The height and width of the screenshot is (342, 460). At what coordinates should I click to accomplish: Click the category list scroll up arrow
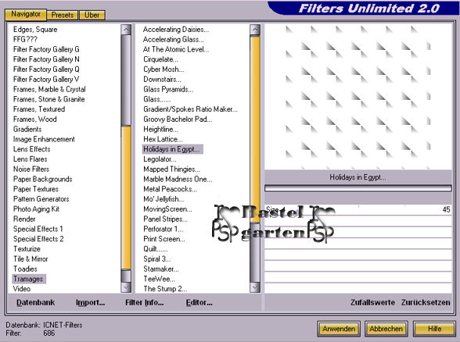126,30
